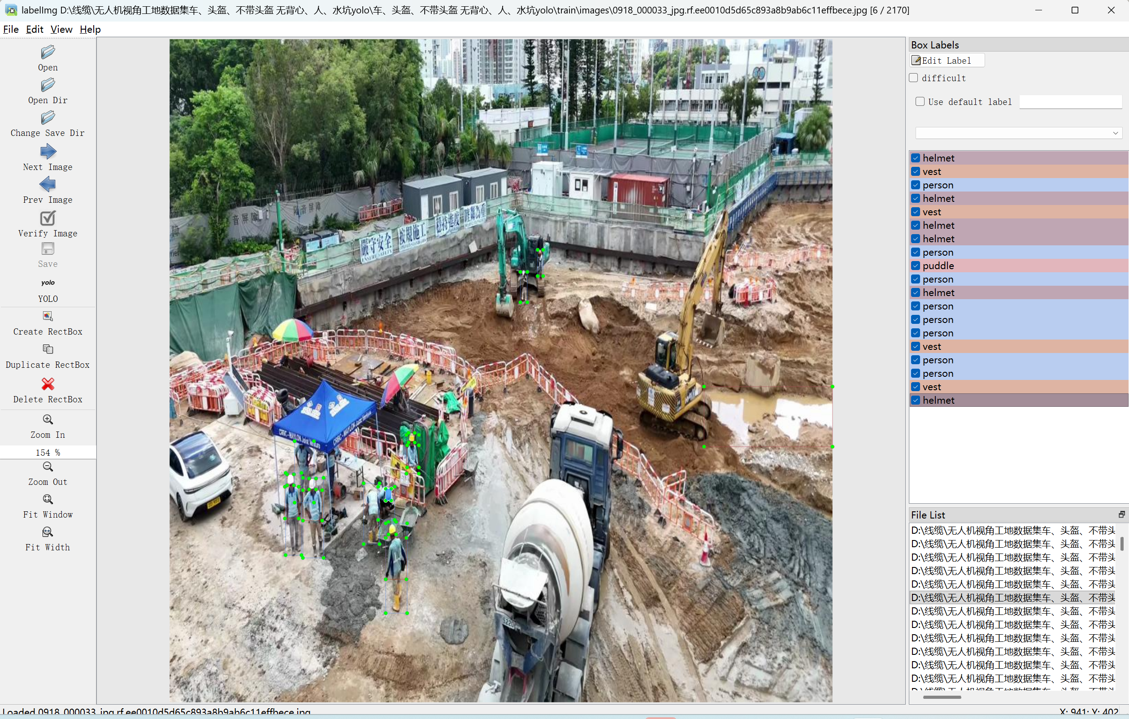1129x719 pixels.
Task: Open the Edit menu
Action: point(35,29)
